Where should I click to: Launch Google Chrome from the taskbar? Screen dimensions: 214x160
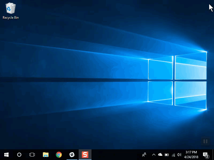point(59,155)
